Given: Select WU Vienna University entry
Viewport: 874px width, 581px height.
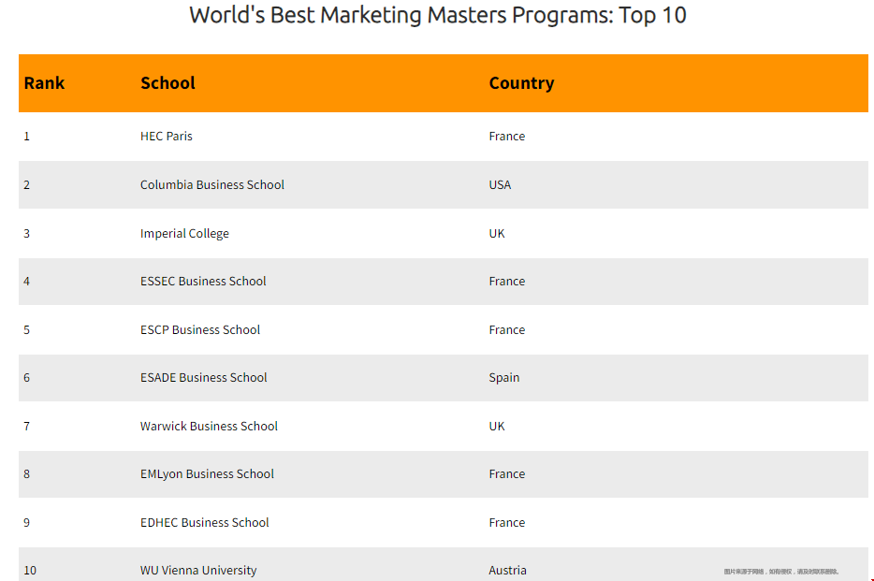Looking at the screenshot, I should pyautogui.click(x=198, y=571).
